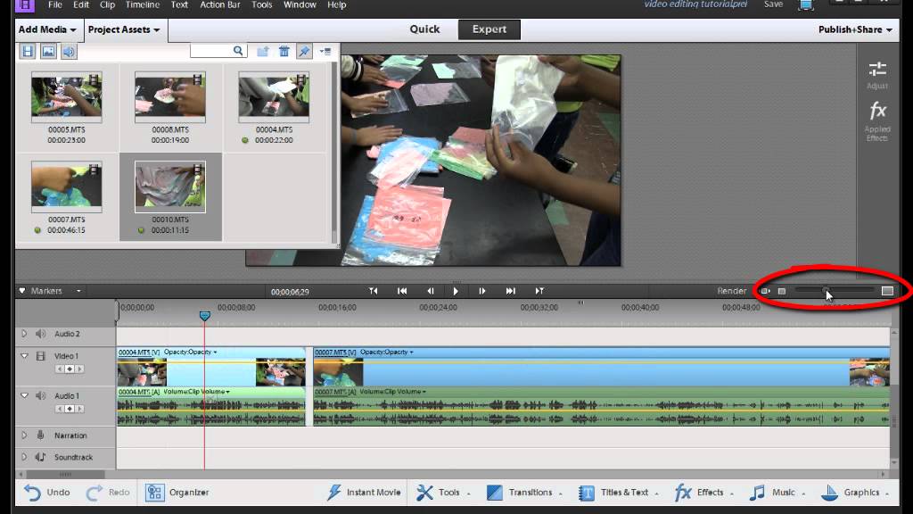Expand the Audio 2 track
The image size is (913, 514).
pos(24,334)
